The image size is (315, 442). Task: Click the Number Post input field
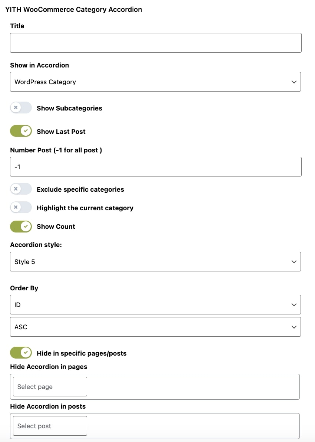point(156,166)
